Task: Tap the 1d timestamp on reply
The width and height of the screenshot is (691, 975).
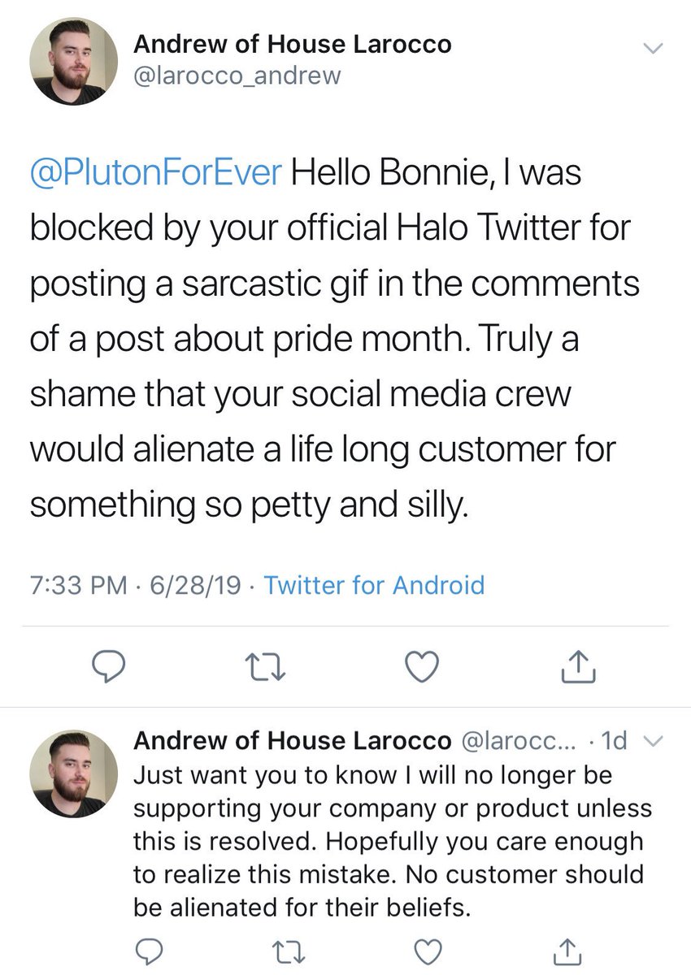Action: 616,740
